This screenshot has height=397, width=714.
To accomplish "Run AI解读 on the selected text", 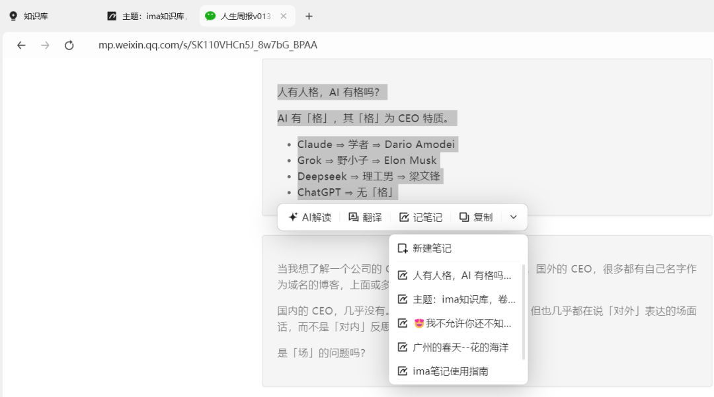I will click(309, 217).
